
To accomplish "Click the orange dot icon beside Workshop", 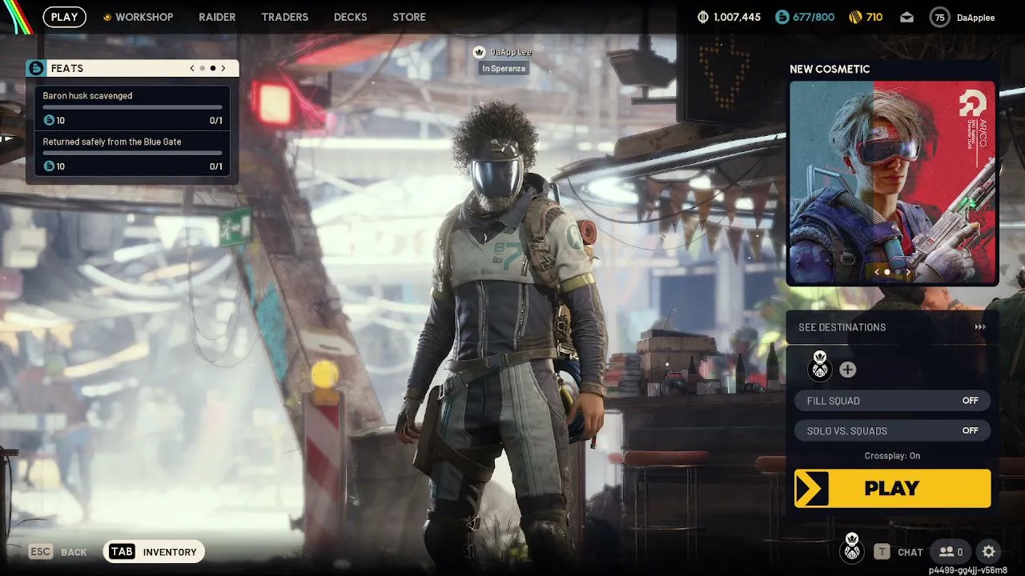I will pyautogui.click(x=107, y=17).
